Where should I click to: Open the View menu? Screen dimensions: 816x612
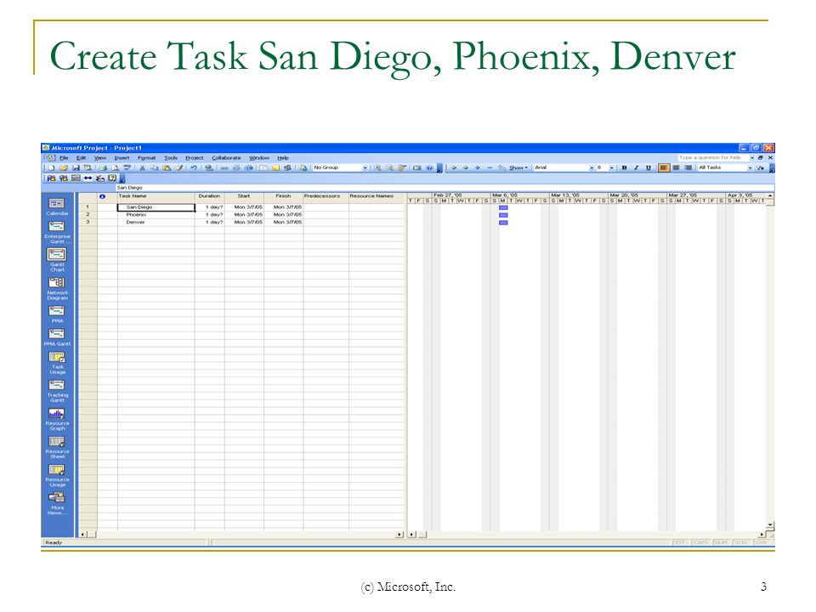(x=100, y=158)
